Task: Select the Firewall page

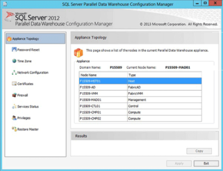Action: (23, 95)
